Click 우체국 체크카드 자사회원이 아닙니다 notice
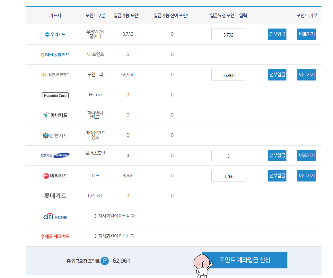The height and width of the screenshot is (278, 333). [x=114, y=236]
